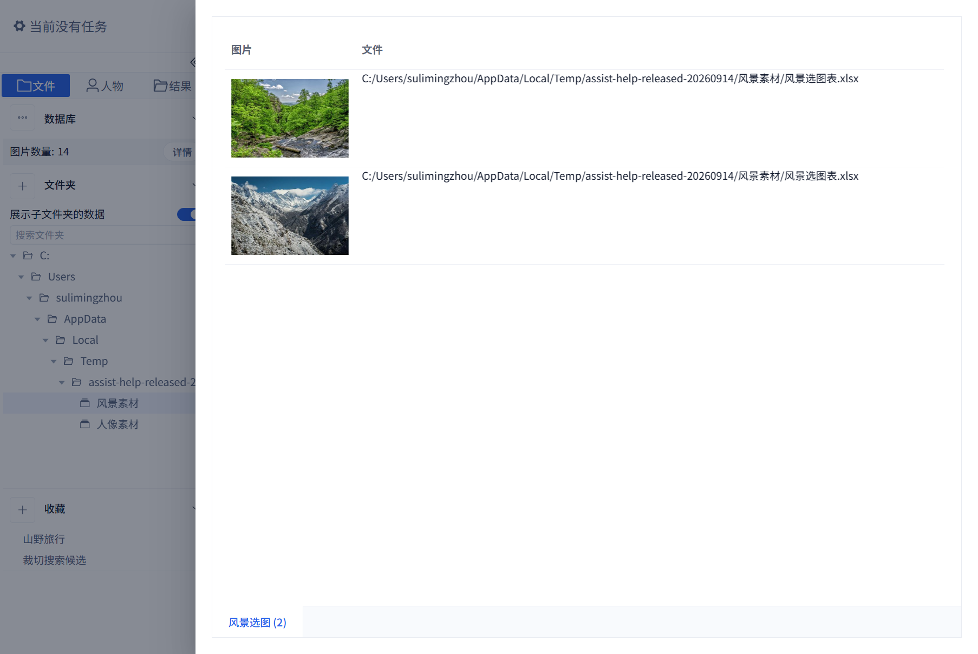Switch to the 人物 tab

pyautogui.click(x=105, y=86)
